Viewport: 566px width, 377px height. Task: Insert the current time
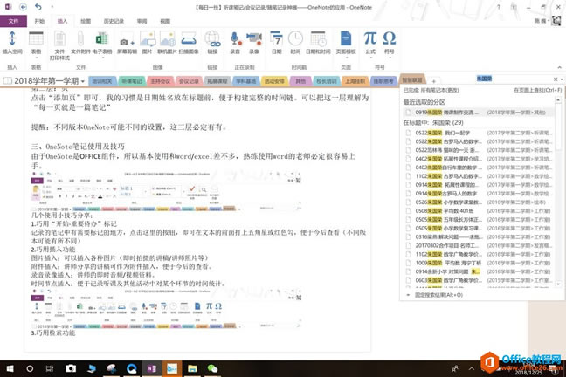(295, 43)
